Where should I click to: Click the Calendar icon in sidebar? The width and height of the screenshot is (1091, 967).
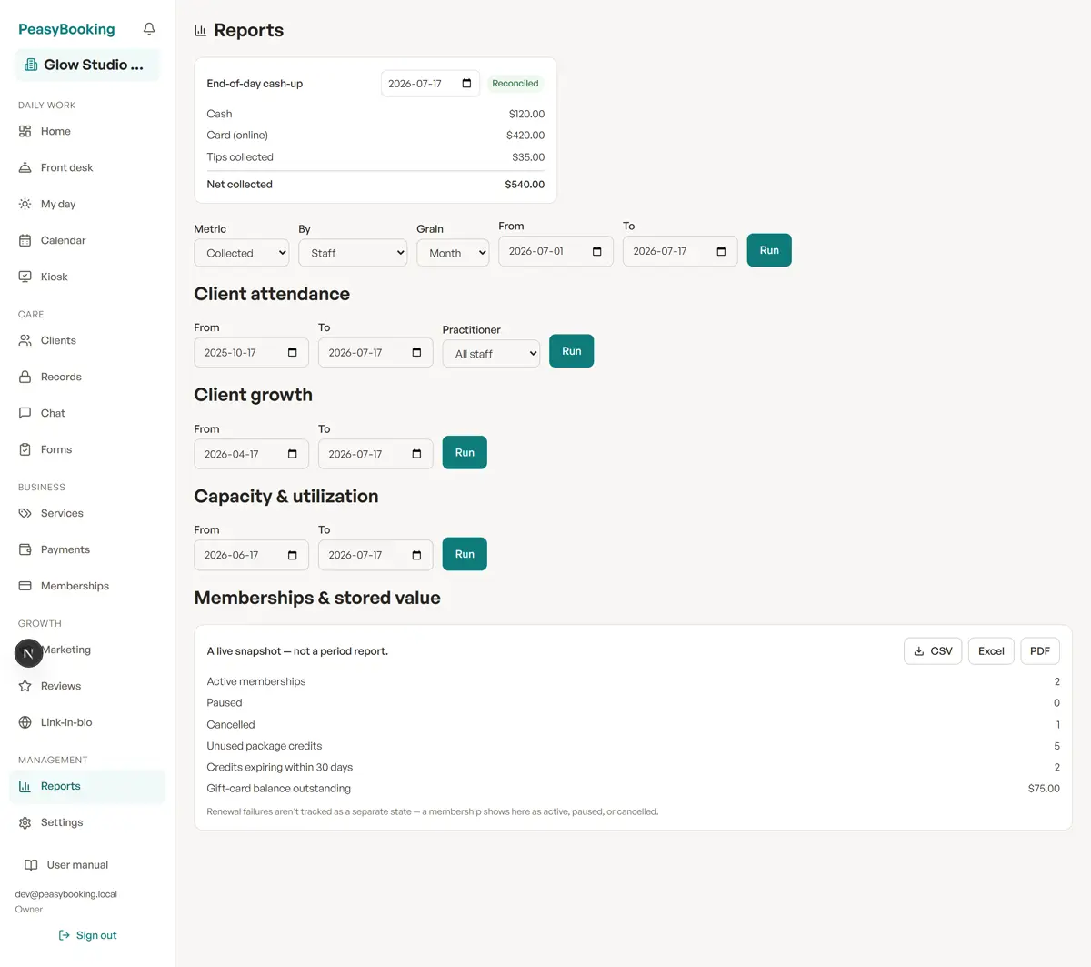(x=25, y=240)
